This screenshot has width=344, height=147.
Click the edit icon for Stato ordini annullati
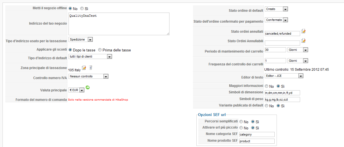click(303, 31)
